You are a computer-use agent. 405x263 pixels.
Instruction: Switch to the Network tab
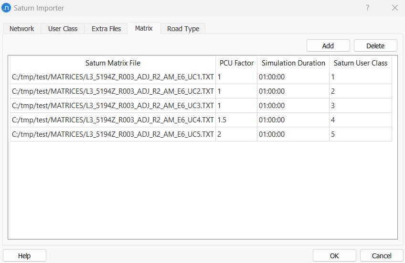click(21, 28)
